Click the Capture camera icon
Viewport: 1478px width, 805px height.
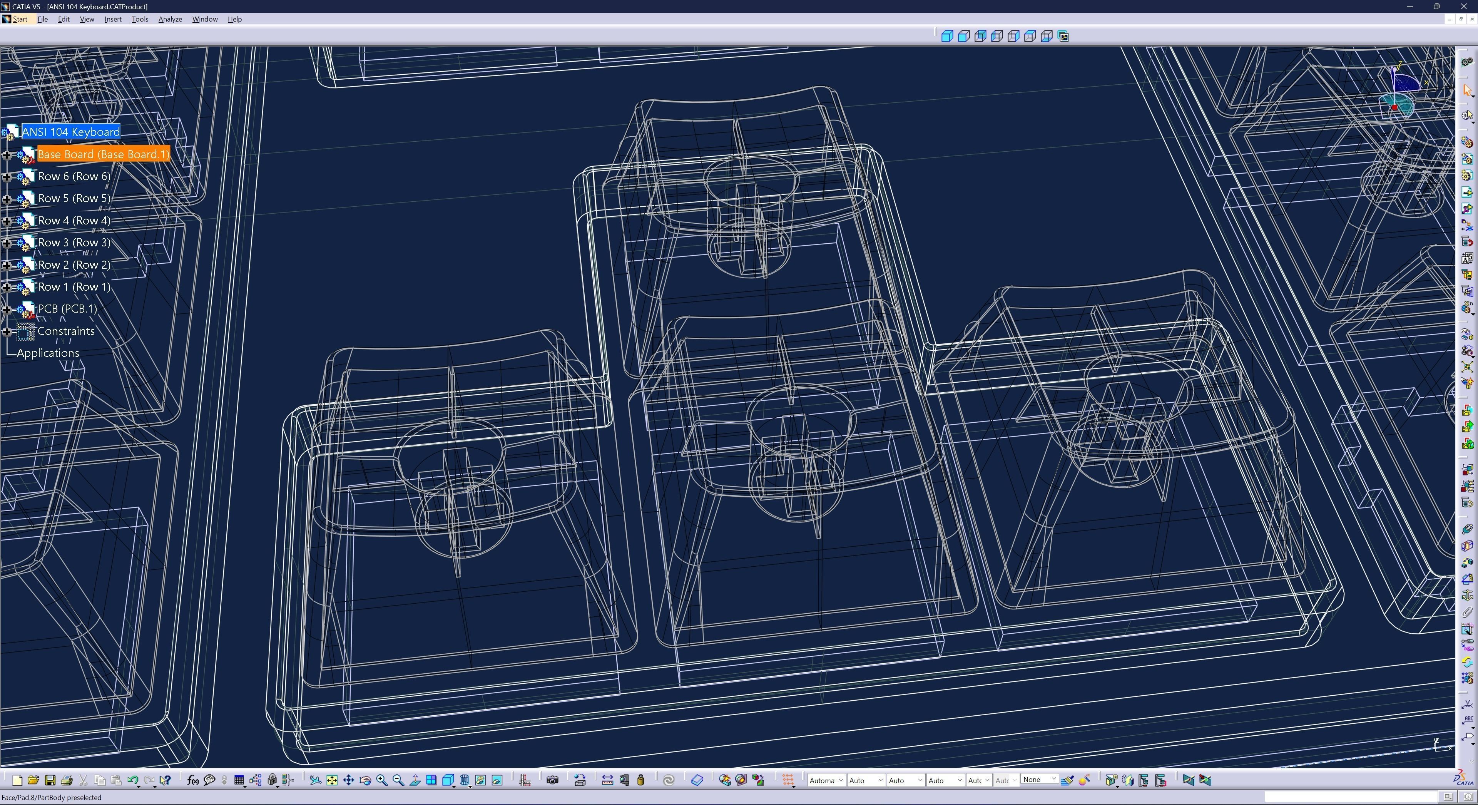tap(552, 780)
